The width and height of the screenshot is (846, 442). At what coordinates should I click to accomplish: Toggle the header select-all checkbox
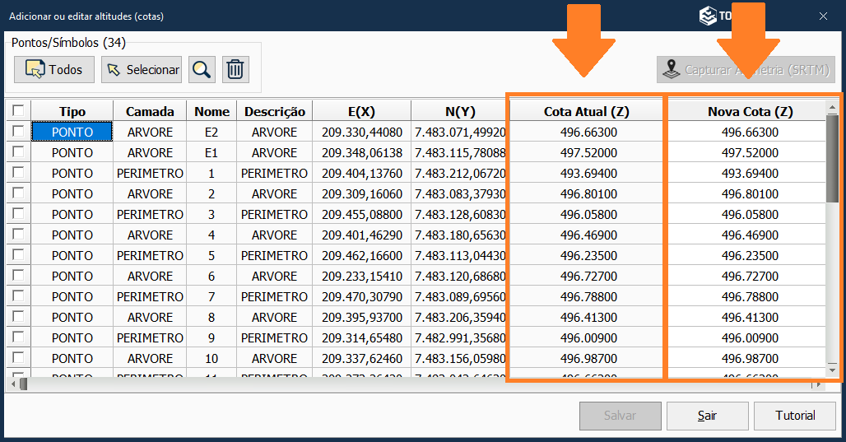(17, 110)
